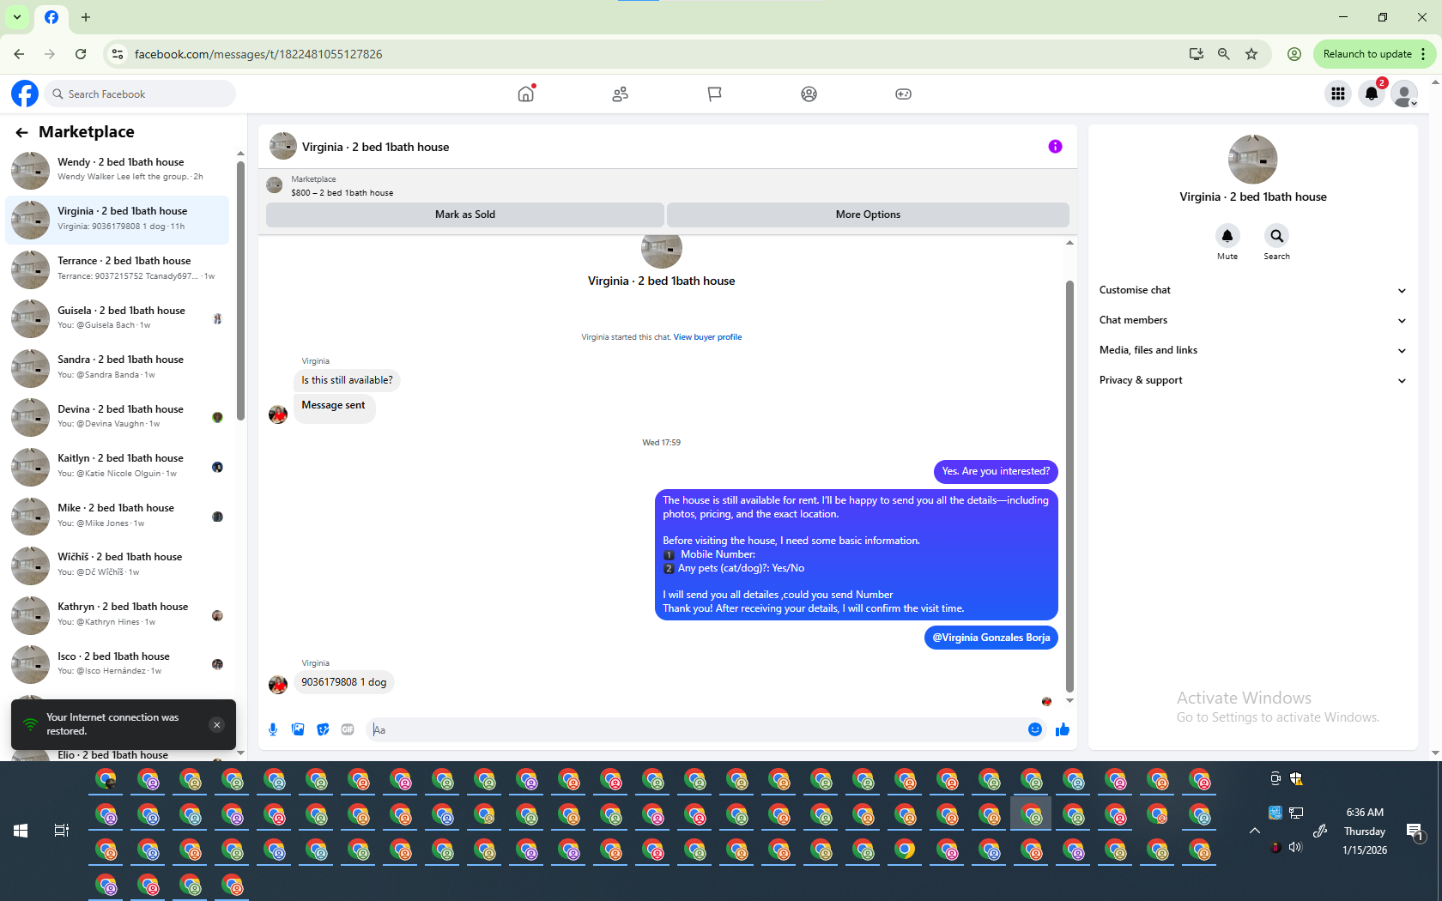Screen dimensions: 1442x901
Task: Open the View buyer profile link
Action: 707,337
